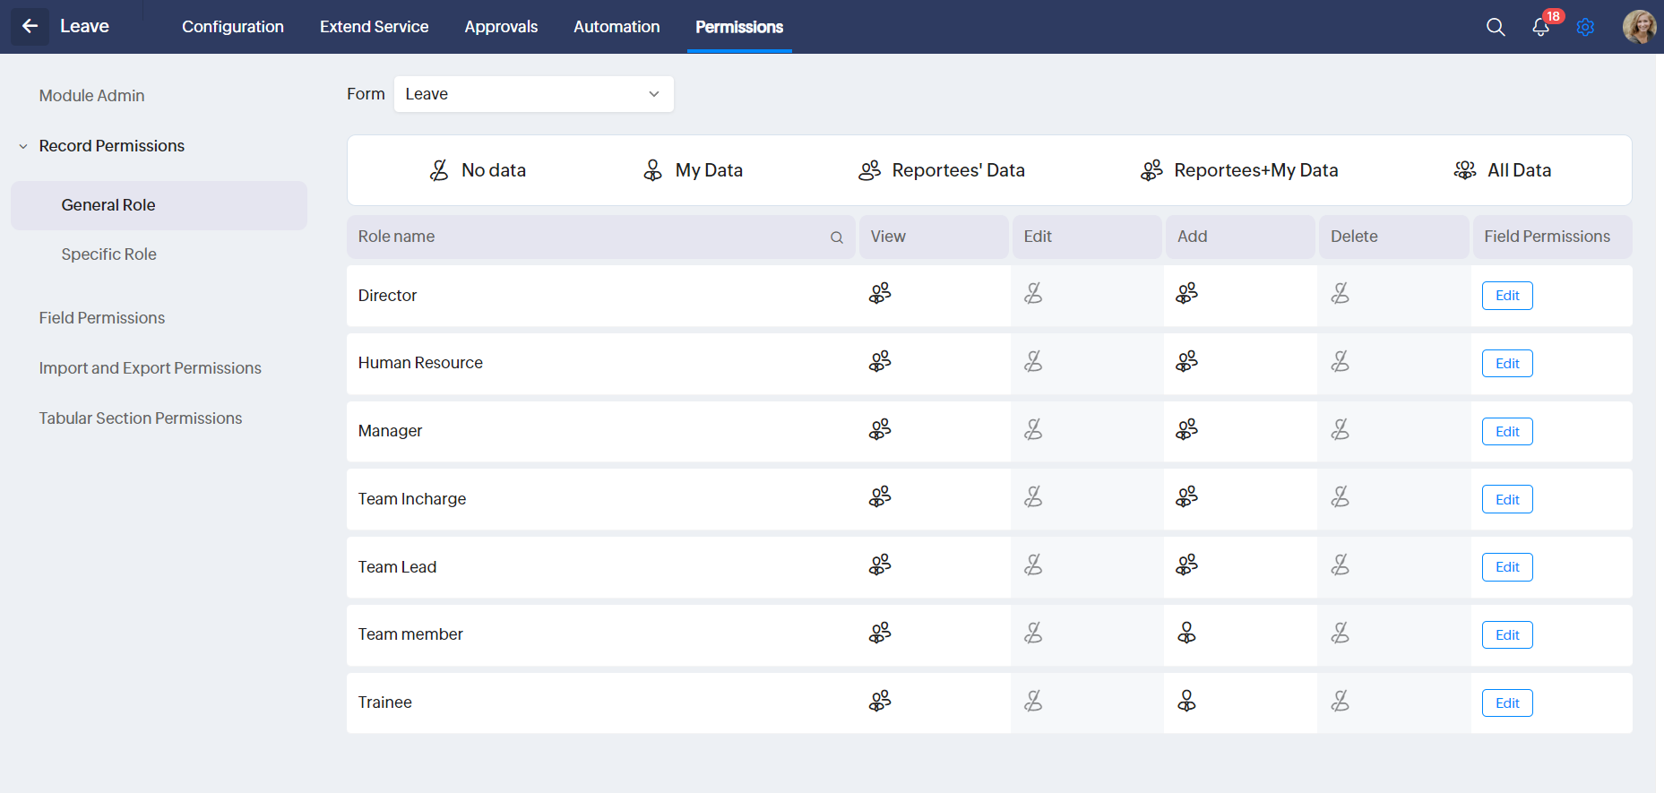The width and height of the screenshot is (1664, 793).
Task: Open Import and Export Permissions
Action: pyautogui.click(x=150, y=368)
